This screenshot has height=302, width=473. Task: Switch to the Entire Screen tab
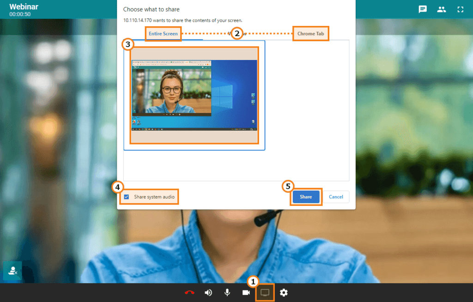[x=163, y=34]
